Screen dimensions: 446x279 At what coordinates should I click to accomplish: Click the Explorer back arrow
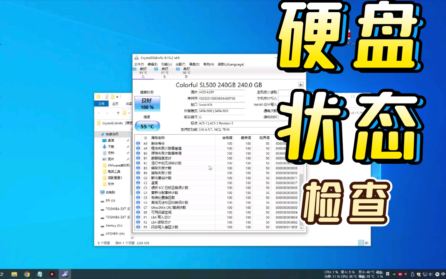99,113
